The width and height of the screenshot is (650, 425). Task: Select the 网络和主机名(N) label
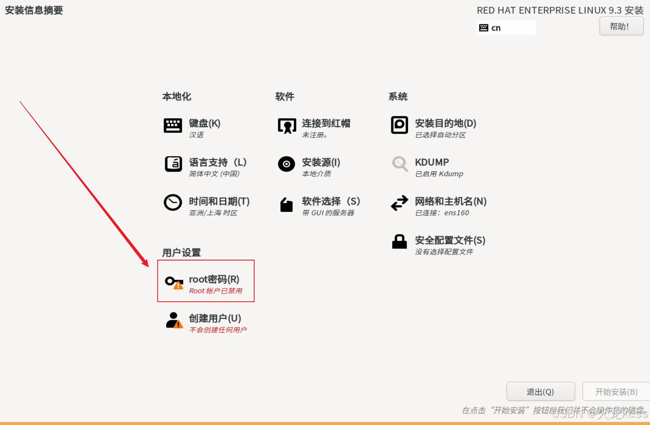click(450, 201)
